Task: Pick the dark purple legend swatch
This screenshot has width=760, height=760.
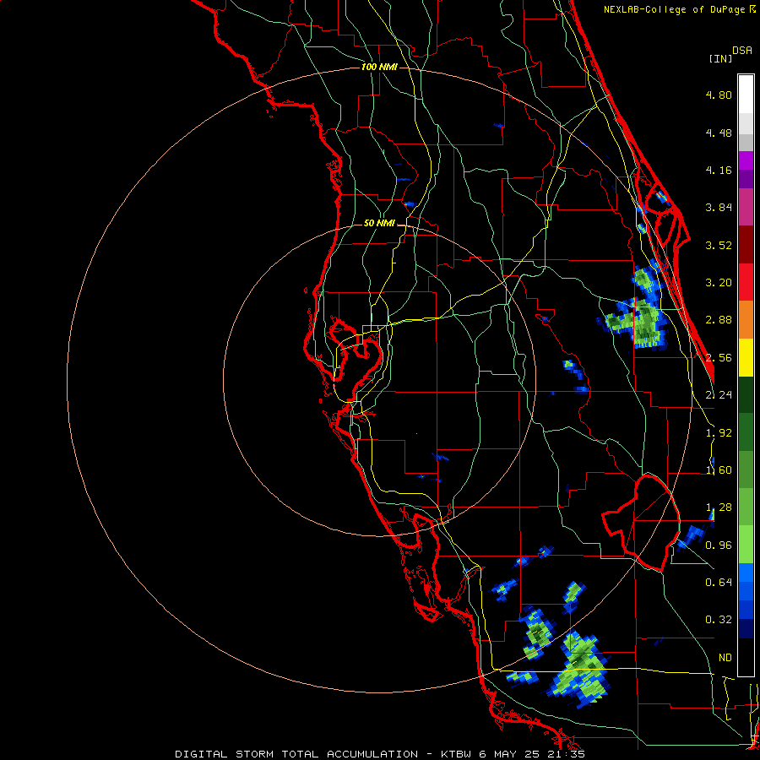Action: click(746, 179)
